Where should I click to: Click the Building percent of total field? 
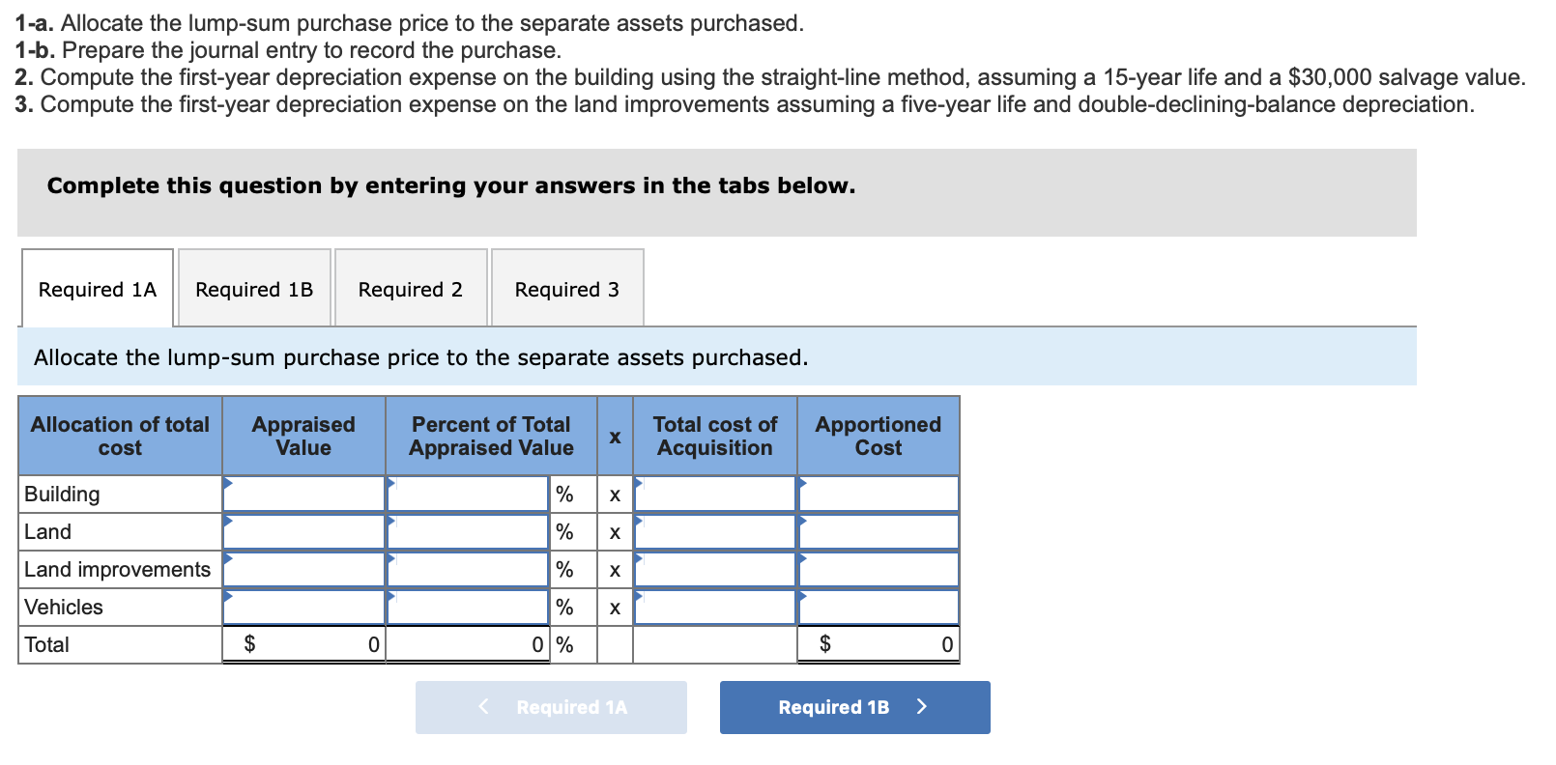click(468, 494)
